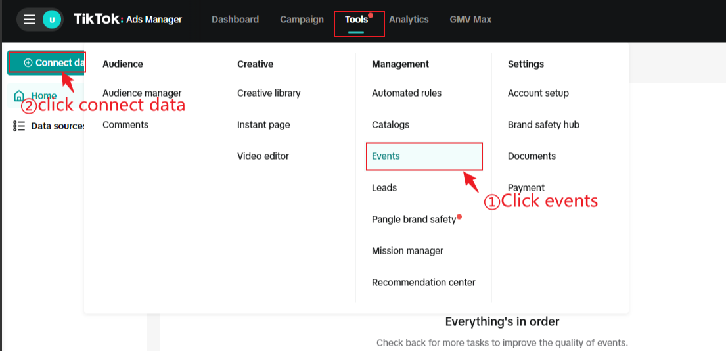
Task: Open Audience manager from the menu
Action: pyautogui.click(x=142, y=93)
